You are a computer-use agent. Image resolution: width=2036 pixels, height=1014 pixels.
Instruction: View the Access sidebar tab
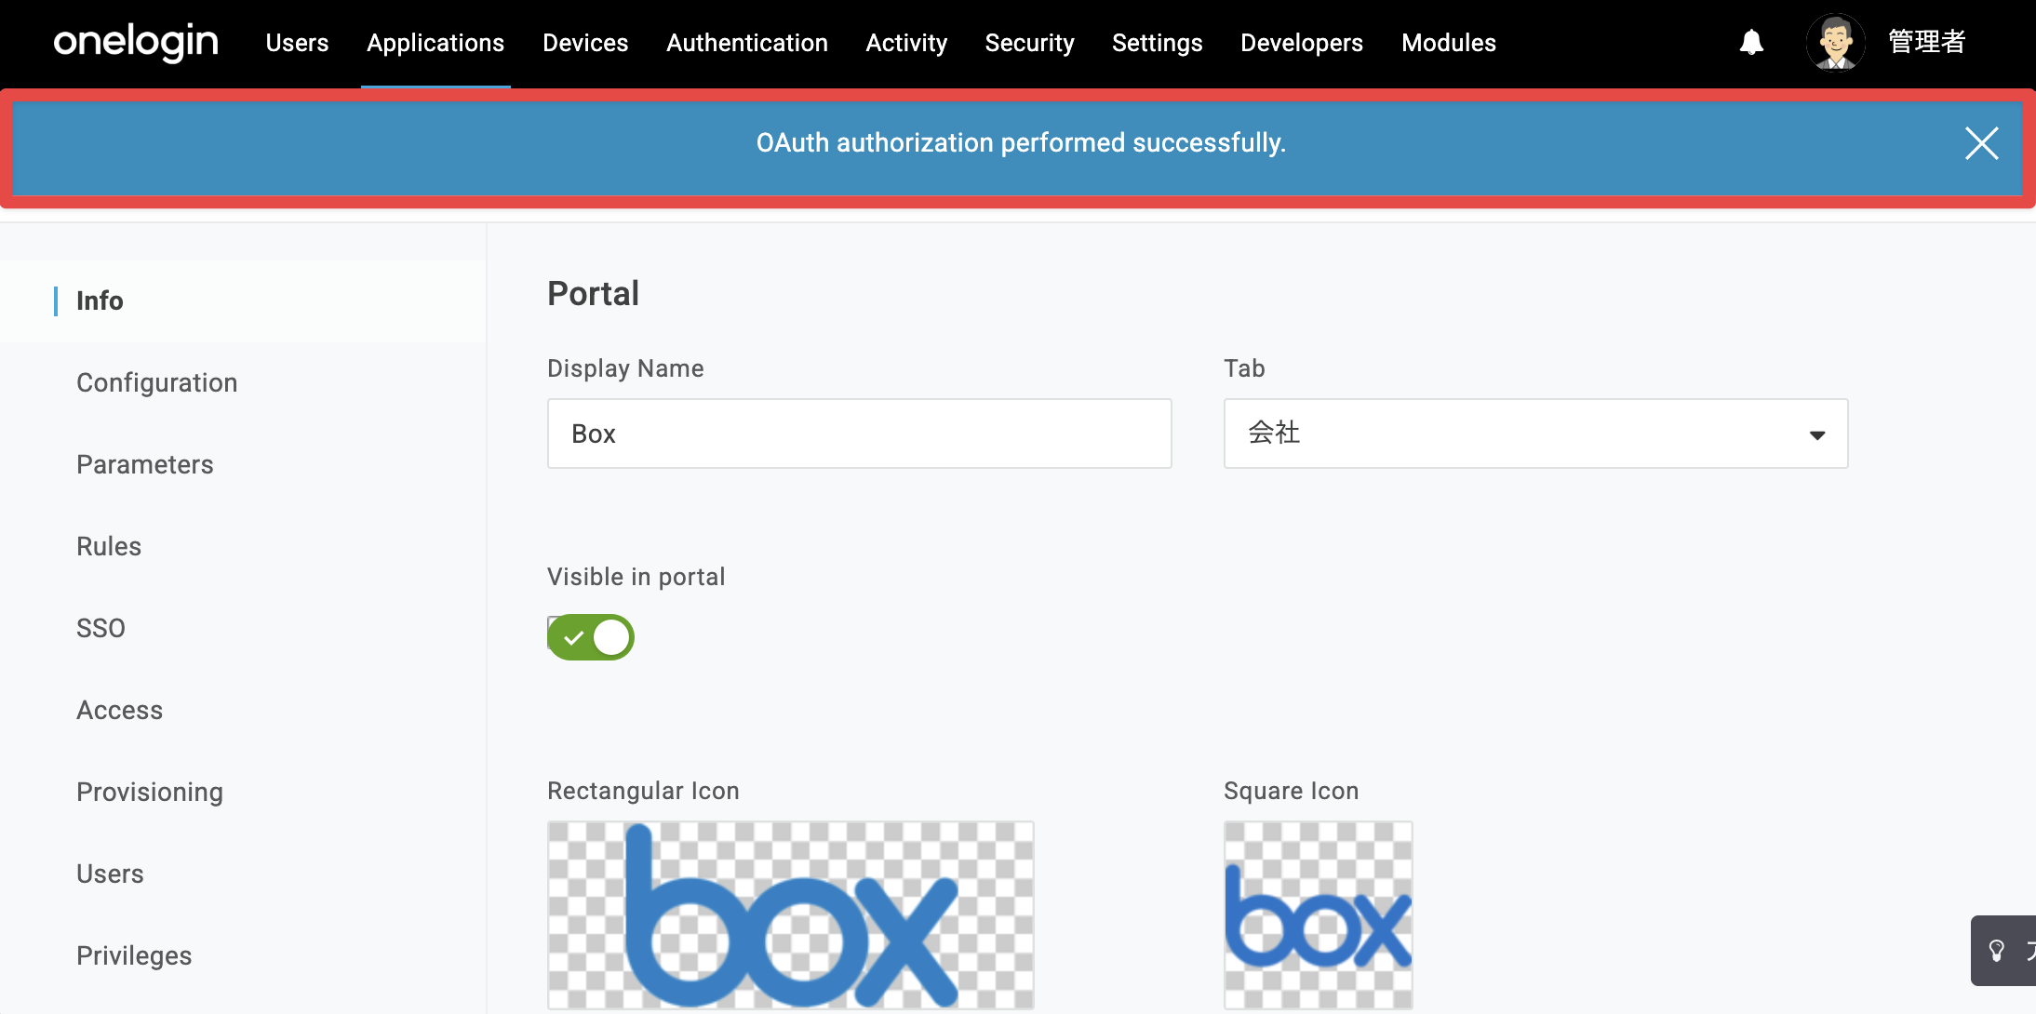(119, 710)
